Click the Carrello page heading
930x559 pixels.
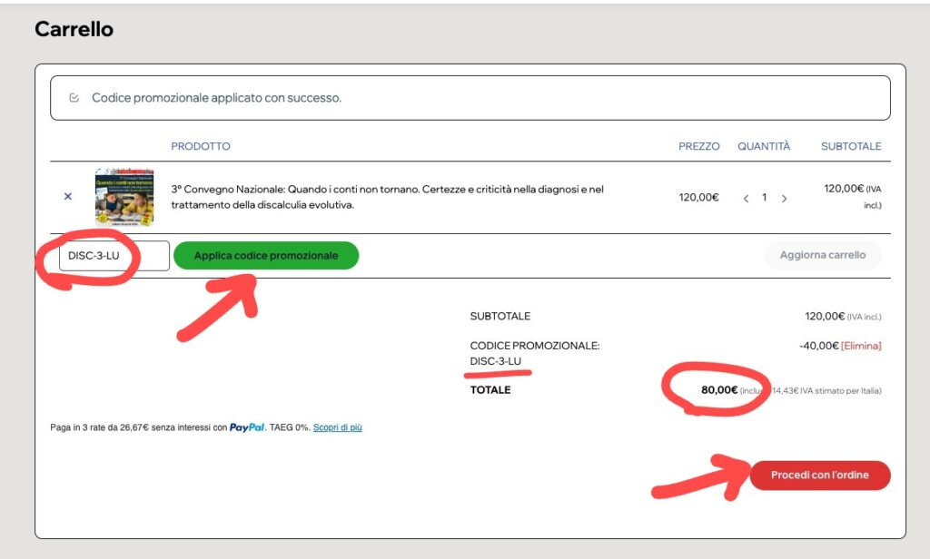pos(74,29)
